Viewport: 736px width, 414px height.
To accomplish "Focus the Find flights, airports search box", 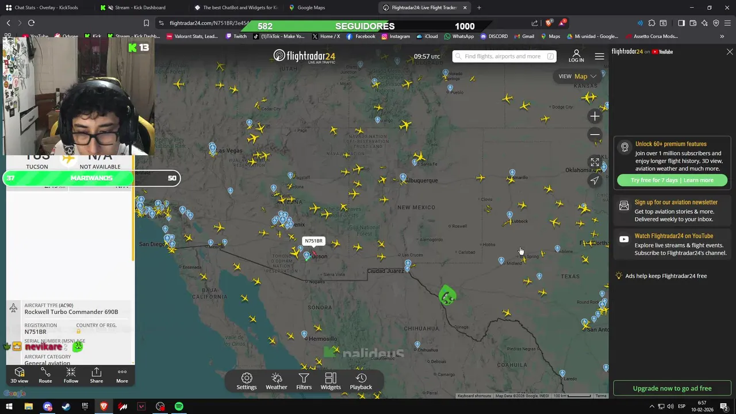I will coord(504,56).
